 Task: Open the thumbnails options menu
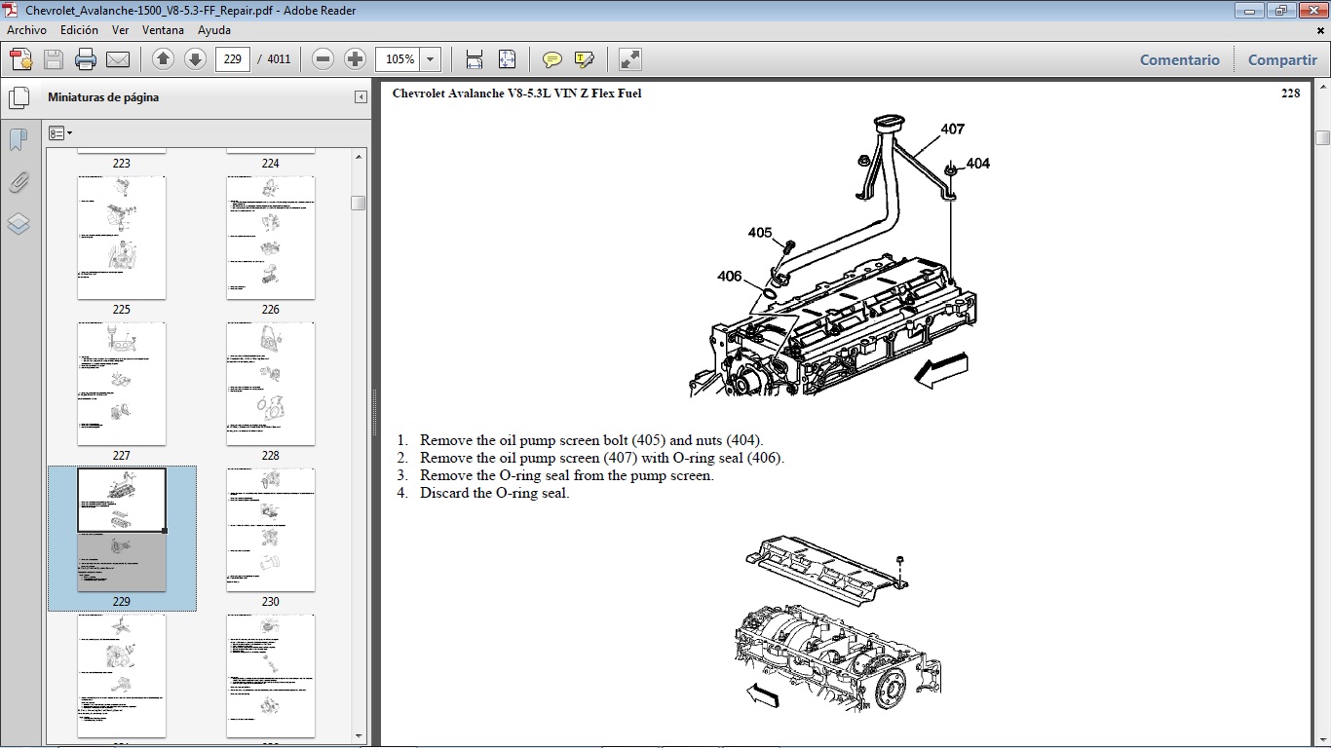[x=60, y=132]
